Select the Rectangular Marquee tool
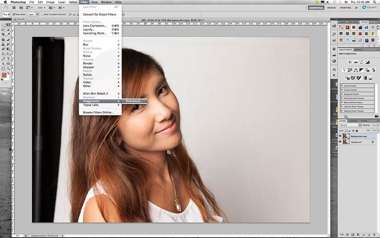 (3, 25)
